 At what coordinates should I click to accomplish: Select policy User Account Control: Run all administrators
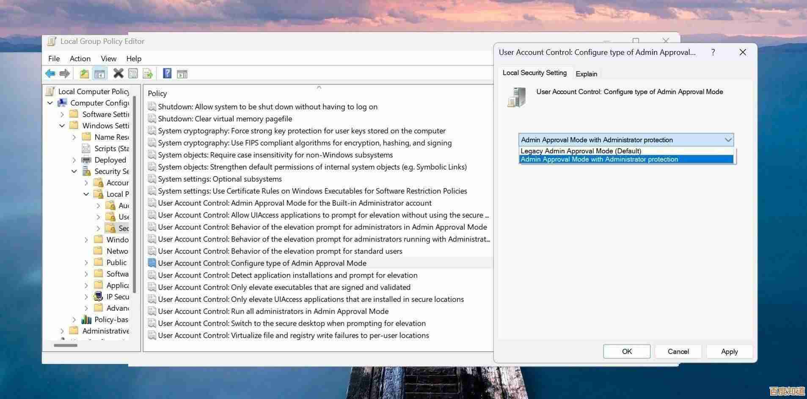tap(273, 311)
